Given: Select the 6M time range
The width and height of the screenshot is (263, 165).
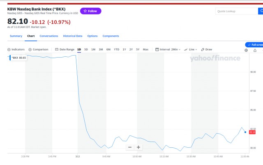Looking at the screenshot, I should (108, 49).
